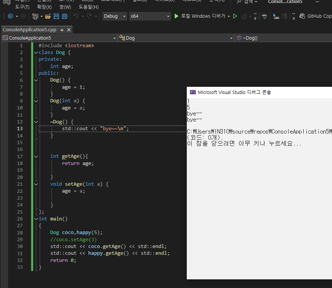Save the current file with the single-disk icon
This screenshot has height=288, width=332.
tap(56, 16)
